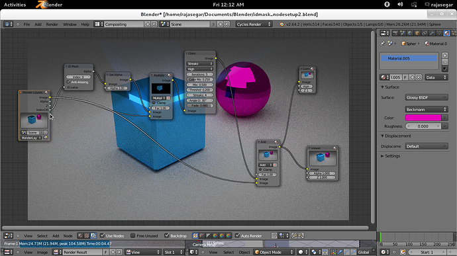Click the info editor type icon in top header

pos(9,24)
